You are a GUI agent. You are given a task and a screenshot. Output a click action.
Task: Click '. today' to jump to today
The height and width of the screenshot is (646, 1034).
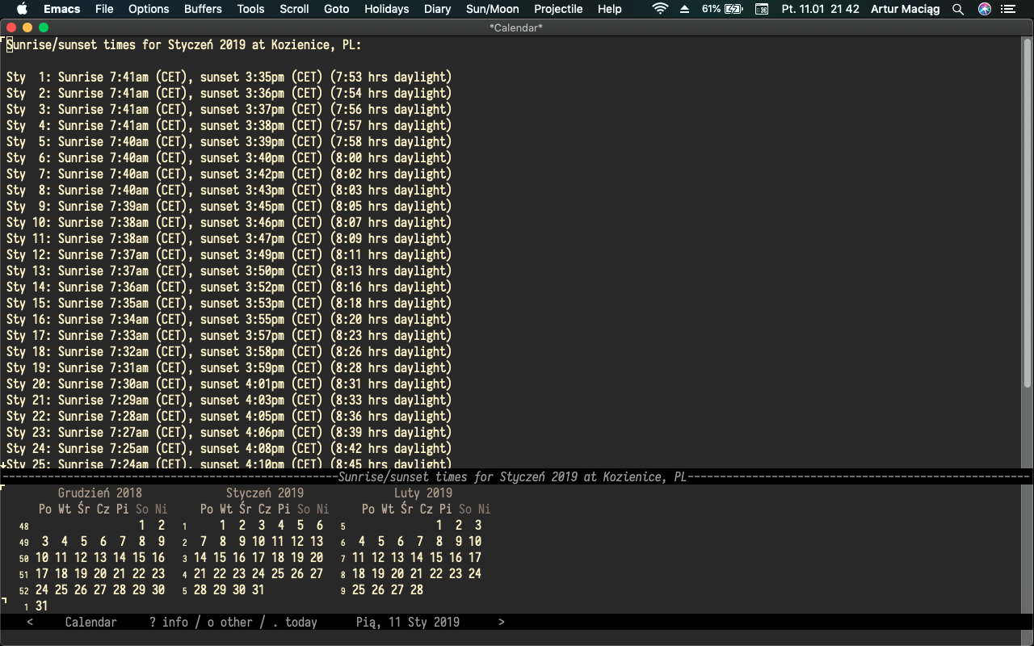click(x=295, y=622)
